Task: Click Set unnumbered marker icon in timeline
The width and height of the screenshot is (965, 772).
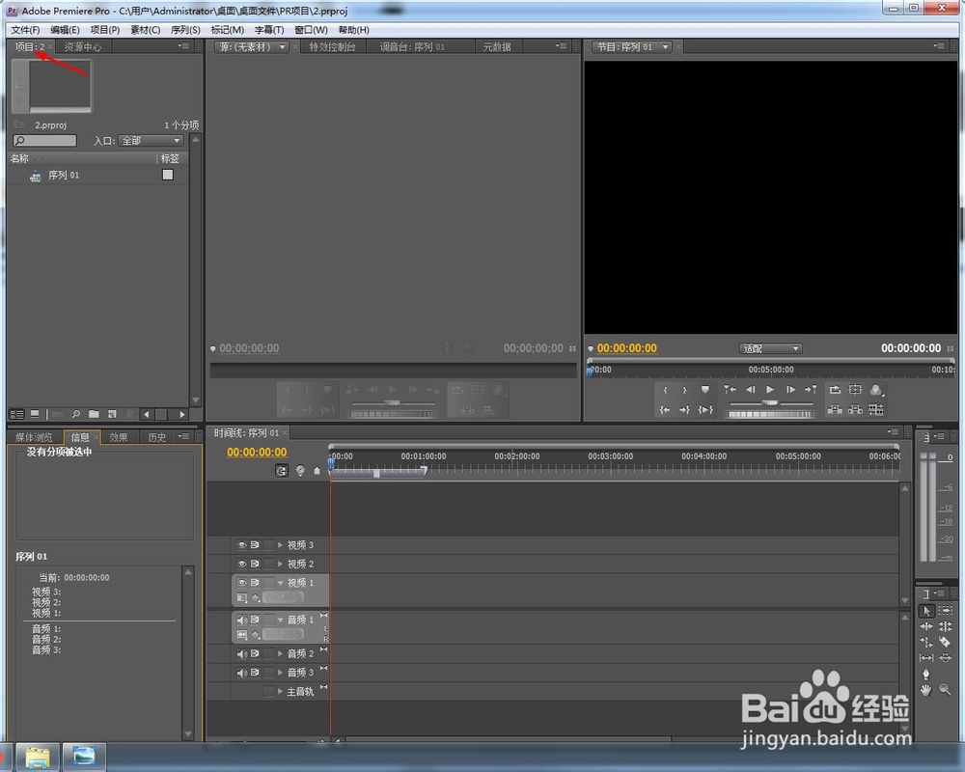Action: [317, 471]
